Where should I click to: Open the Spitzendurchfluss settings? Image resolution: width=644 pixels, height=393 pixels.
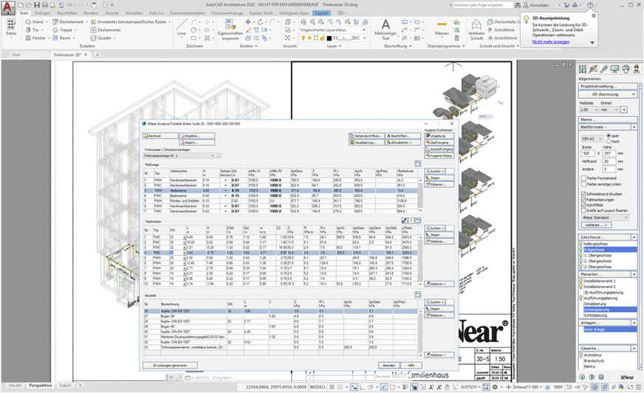pos(366,136)
